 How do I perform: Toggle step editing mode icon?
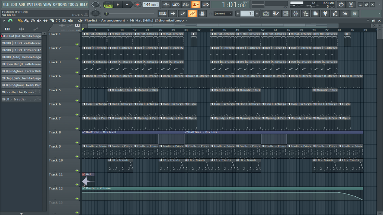pos(183,14)
